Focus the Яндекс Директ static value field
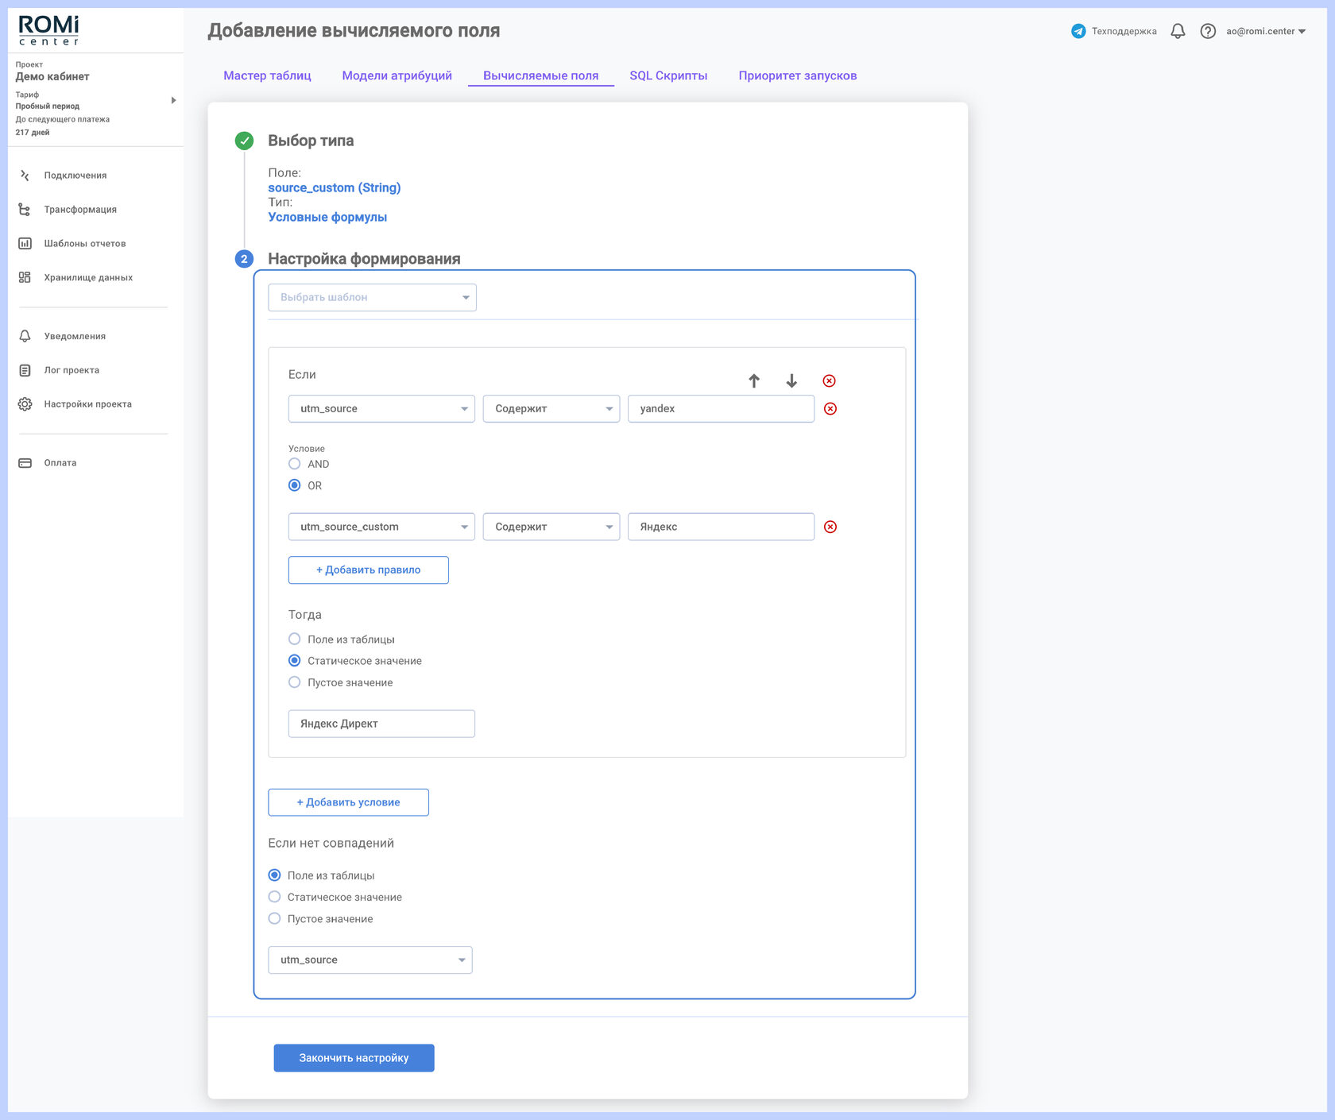 click(x=381, y=724)
